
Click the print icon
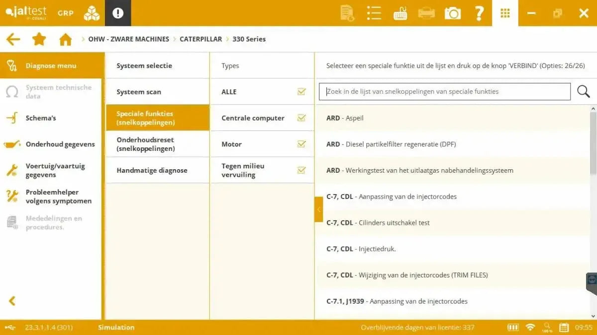426,13
